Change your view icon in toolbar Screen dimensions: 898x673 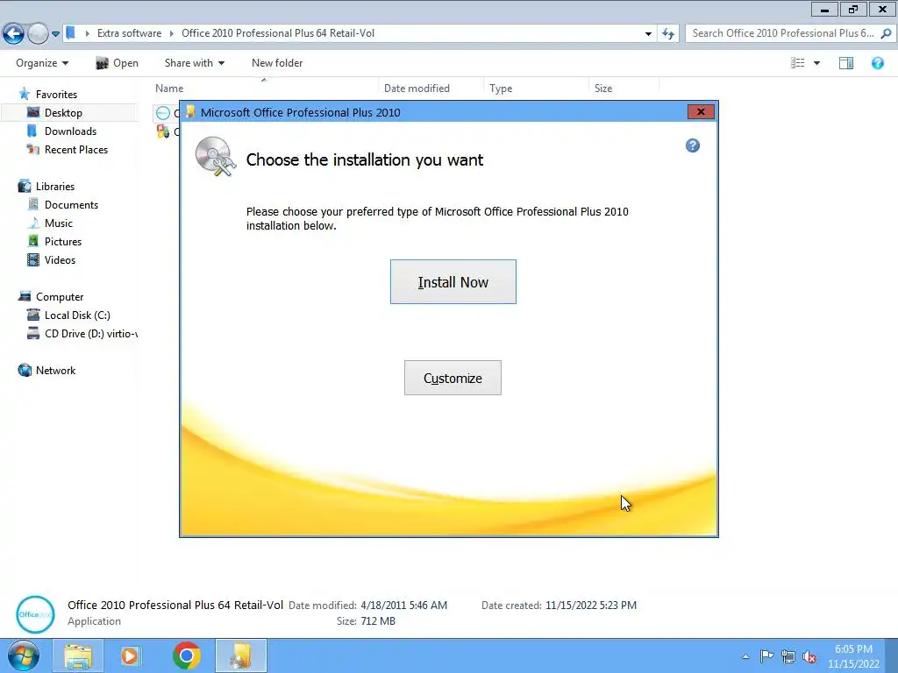coord(797,63)
